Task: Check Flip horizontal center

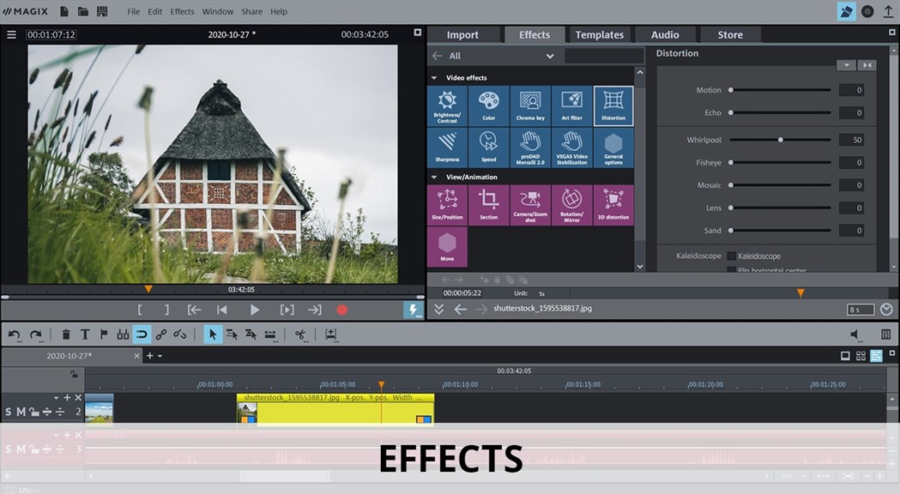Action: [732, 270]
